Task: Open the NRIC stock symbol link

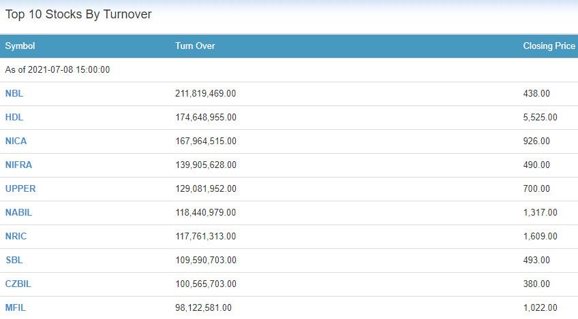Action: click(16, 236)
